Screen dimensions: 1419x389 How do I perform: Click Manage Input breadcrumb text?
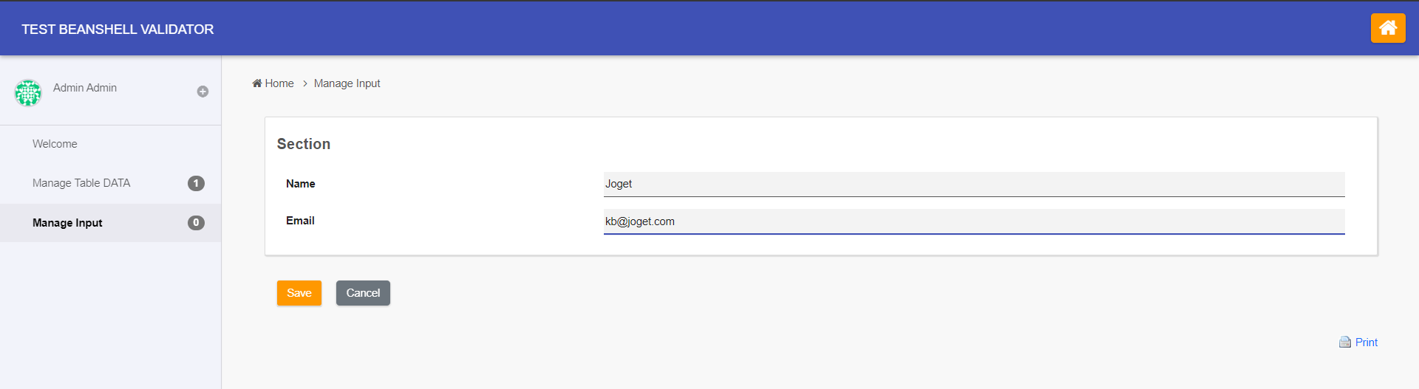(347, 83)
